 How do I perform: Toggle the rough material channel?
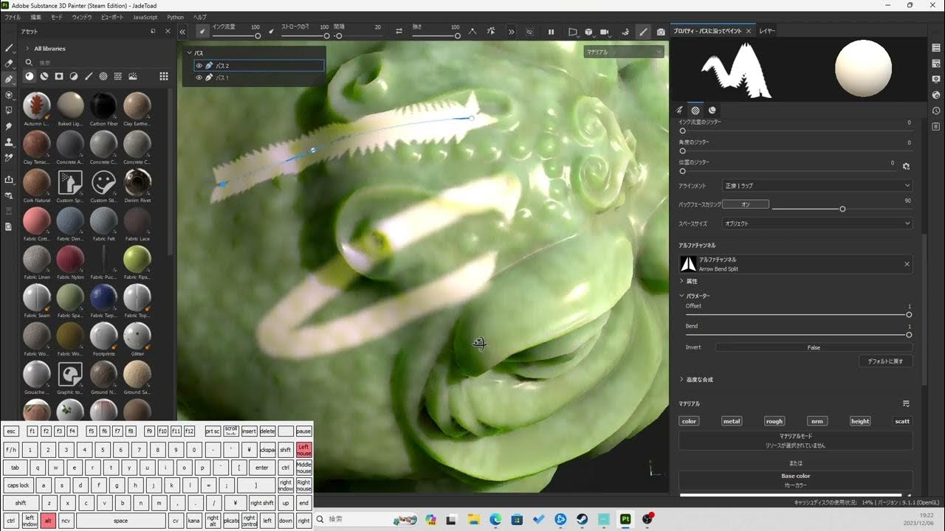(x=774, y=421)
